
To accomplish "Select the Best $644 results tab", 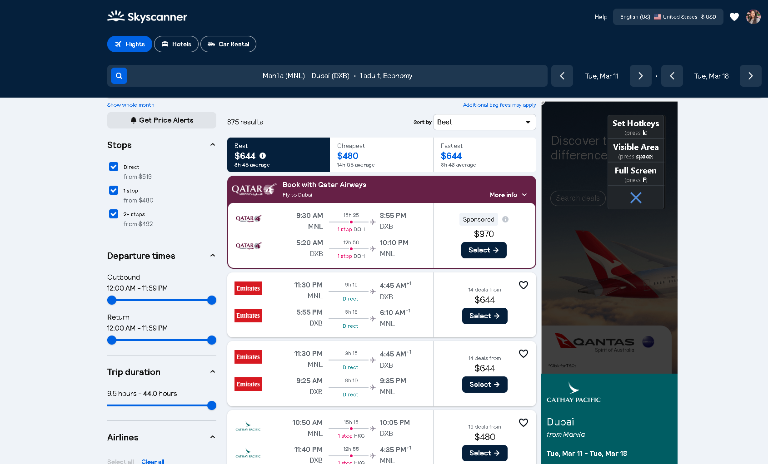I will (x=279, y=155).
